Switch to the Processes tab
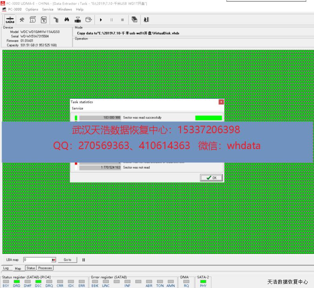 (x=45, y=268)
